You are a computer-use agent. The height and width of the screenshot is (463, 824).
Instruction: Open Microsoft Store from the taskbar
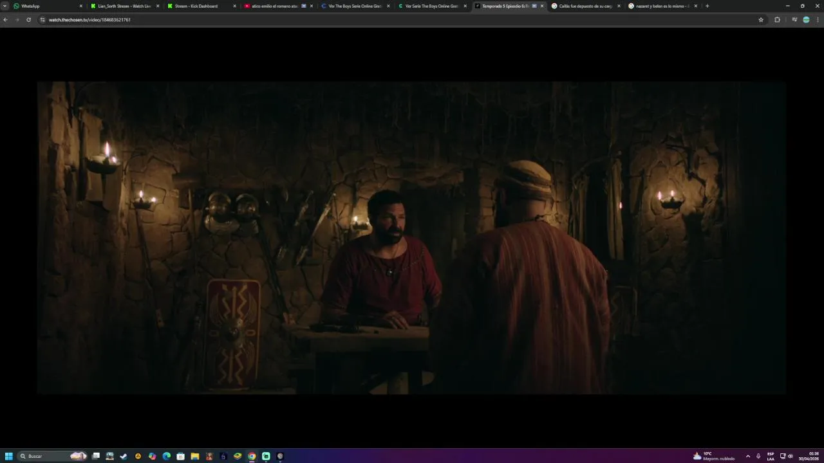point(180,456)
